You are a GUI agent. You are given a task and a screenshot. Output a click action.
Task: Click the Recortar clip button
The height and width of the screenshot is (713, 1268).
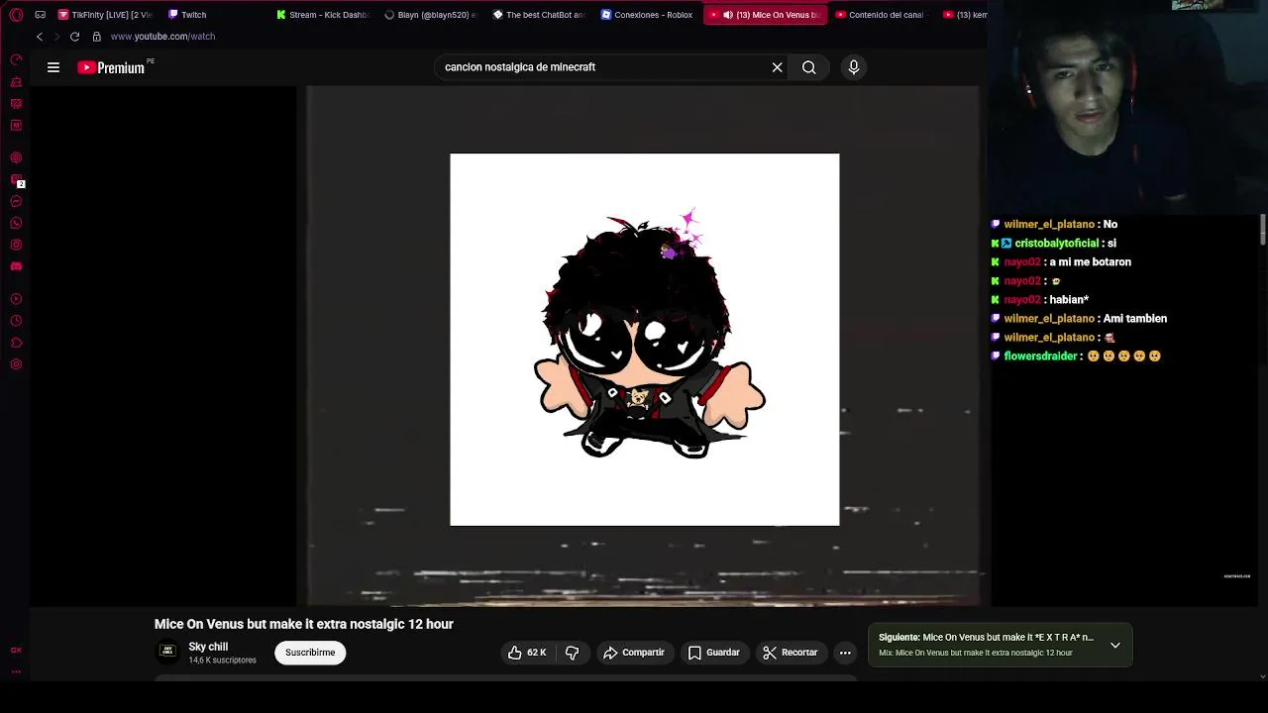(791, 653)
